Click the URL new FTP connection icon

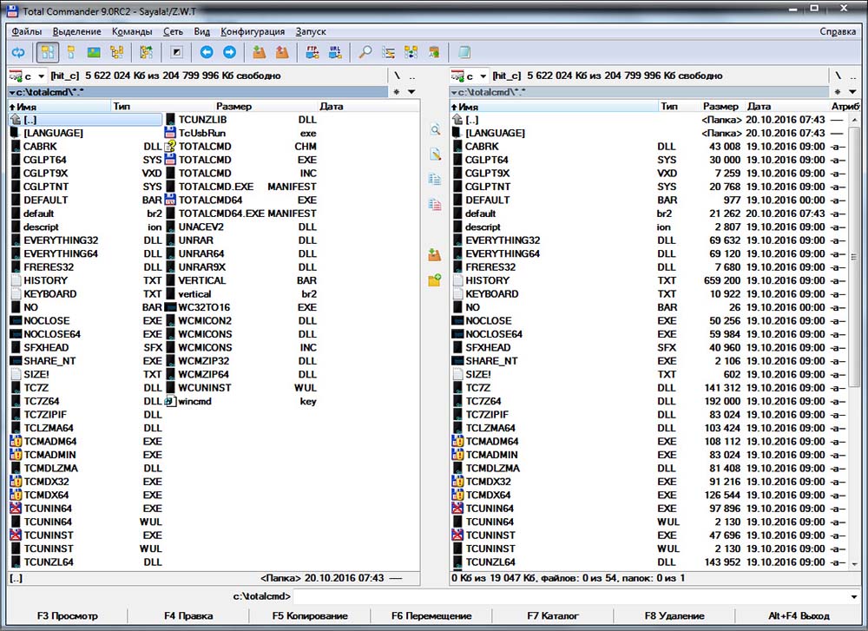tap(334, 53)
